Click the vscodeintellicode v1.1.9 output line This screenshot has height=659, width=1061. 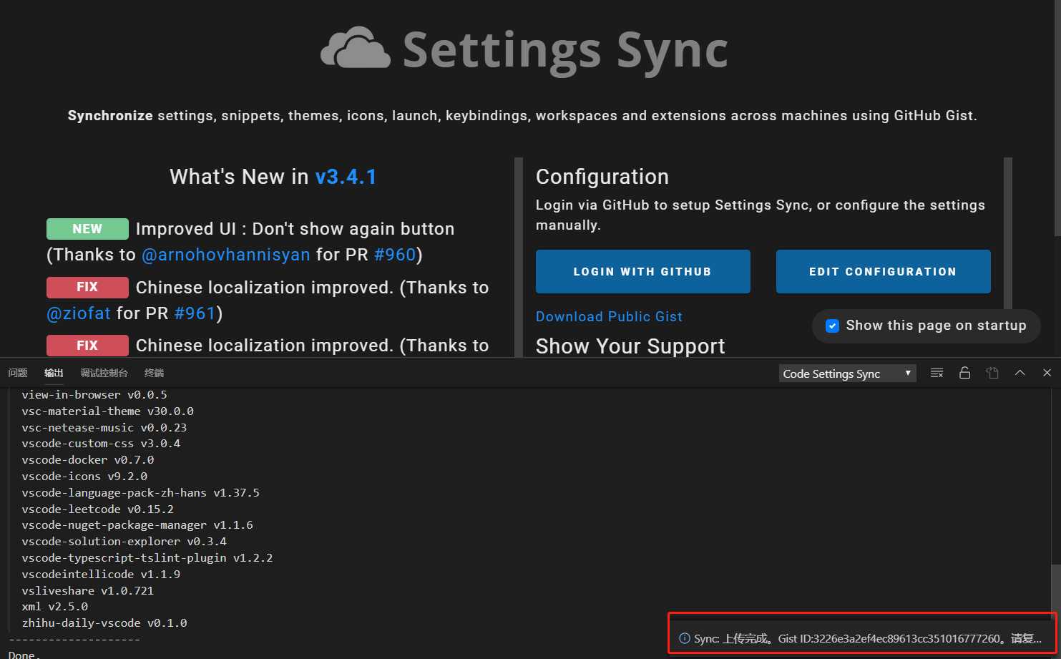[101, 574]
